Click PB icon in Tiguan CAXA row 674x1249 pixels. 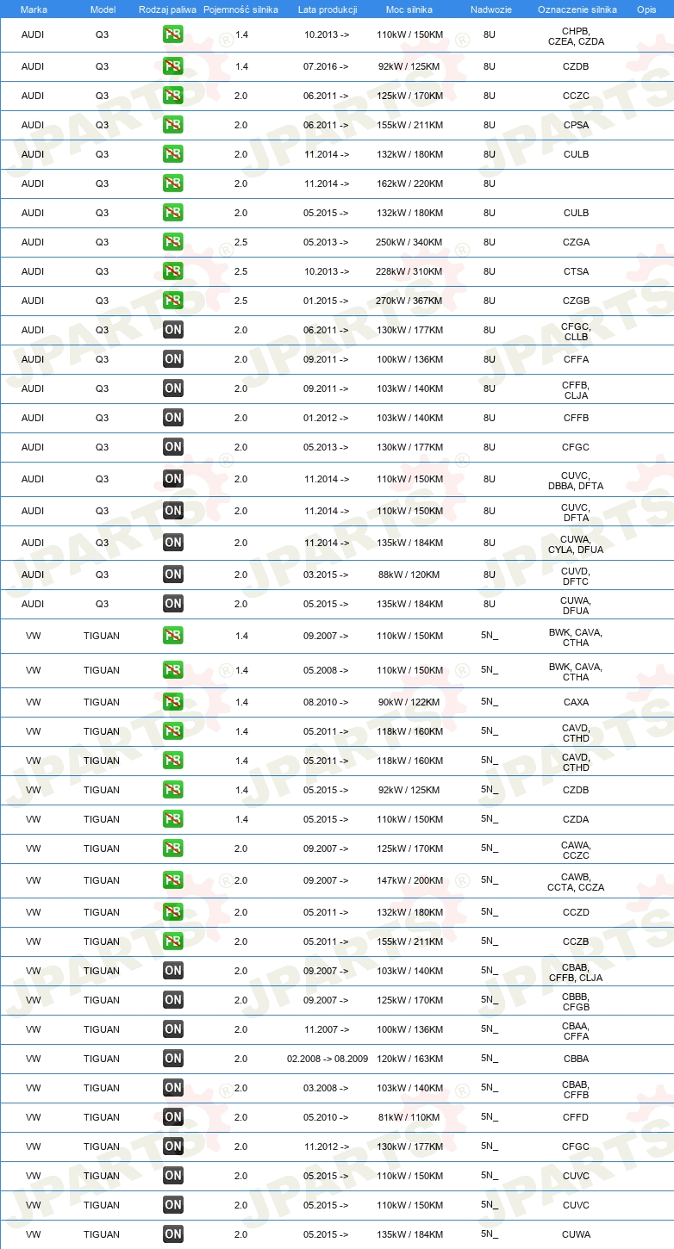(x=173, y=702)
